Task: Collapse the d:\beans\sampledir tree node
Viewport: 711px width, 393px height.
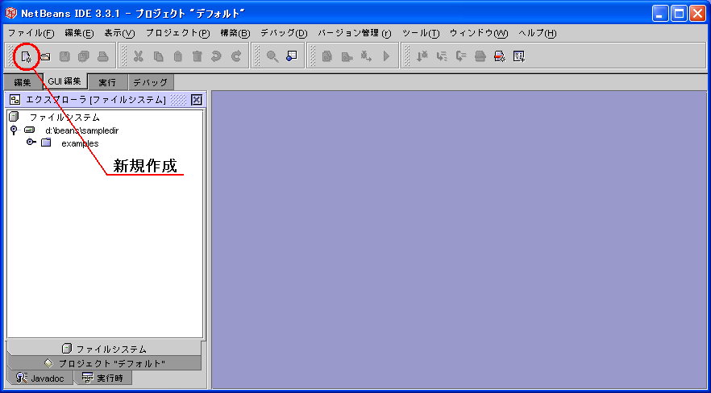Action: [x=14, y=130]
